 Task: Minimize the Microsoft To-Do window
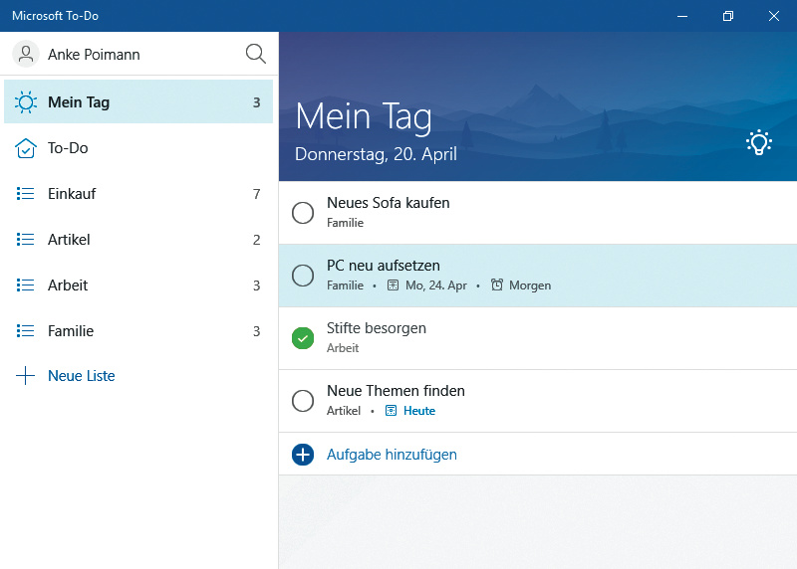click(682, 16)
